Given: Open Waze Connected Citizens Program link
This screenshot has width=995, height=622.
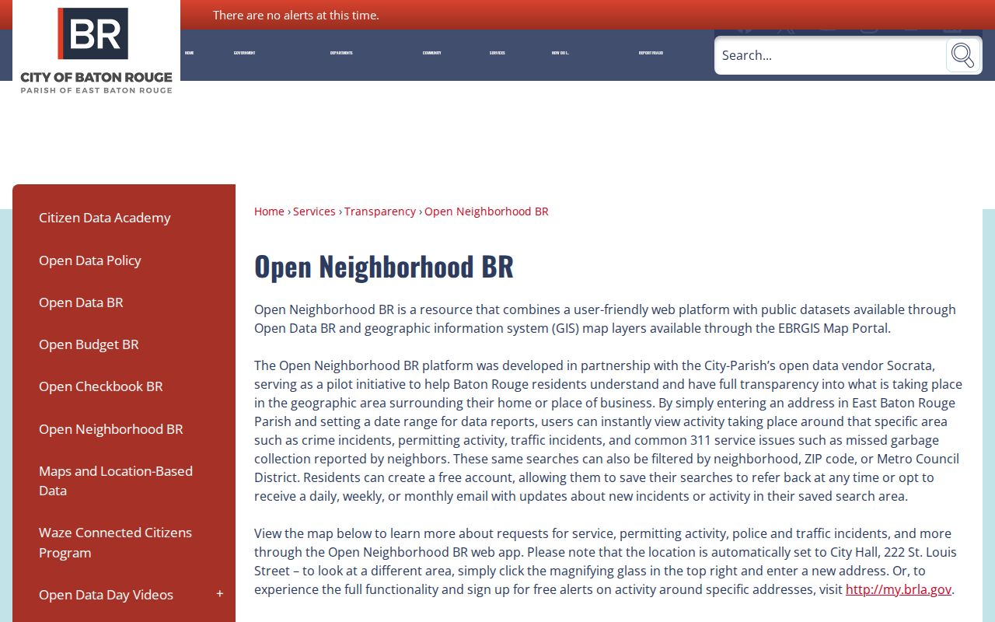Looking at the screenshot, I should tap(115, 543).
